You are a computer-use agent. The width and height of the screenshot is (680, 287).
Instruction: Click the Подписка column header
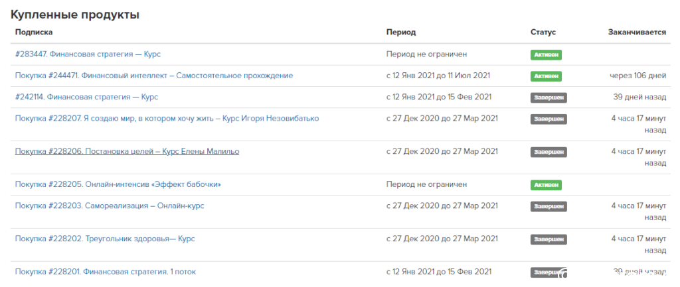(34, 32)
